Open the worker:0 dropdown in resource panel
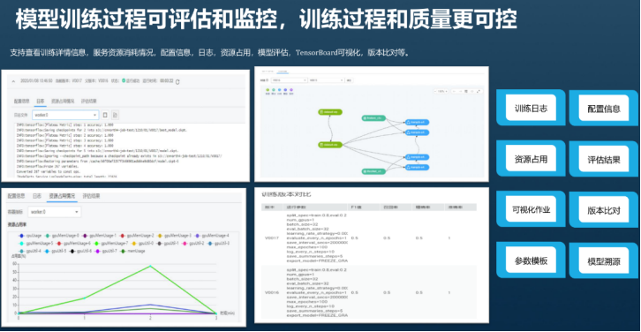The height and width of the screenshot is (332, 641). click(55, 212)
